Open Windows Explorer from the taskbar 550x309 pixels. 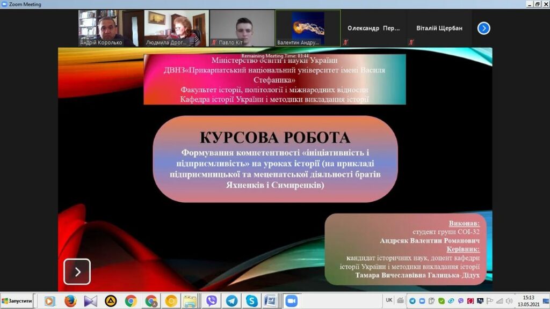[x=189, y=301]
